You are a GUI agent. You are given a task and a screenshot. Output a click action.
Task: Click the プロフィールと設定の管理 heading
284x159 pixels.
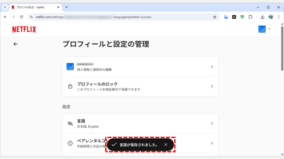[106, 44]
